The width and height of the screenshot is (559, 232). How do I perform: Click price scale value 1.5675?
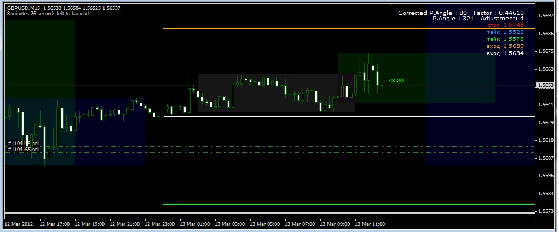546,51
